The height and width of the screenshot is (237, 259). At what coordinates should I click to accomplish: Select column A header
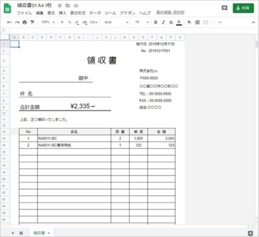click(x=14, y=37)
